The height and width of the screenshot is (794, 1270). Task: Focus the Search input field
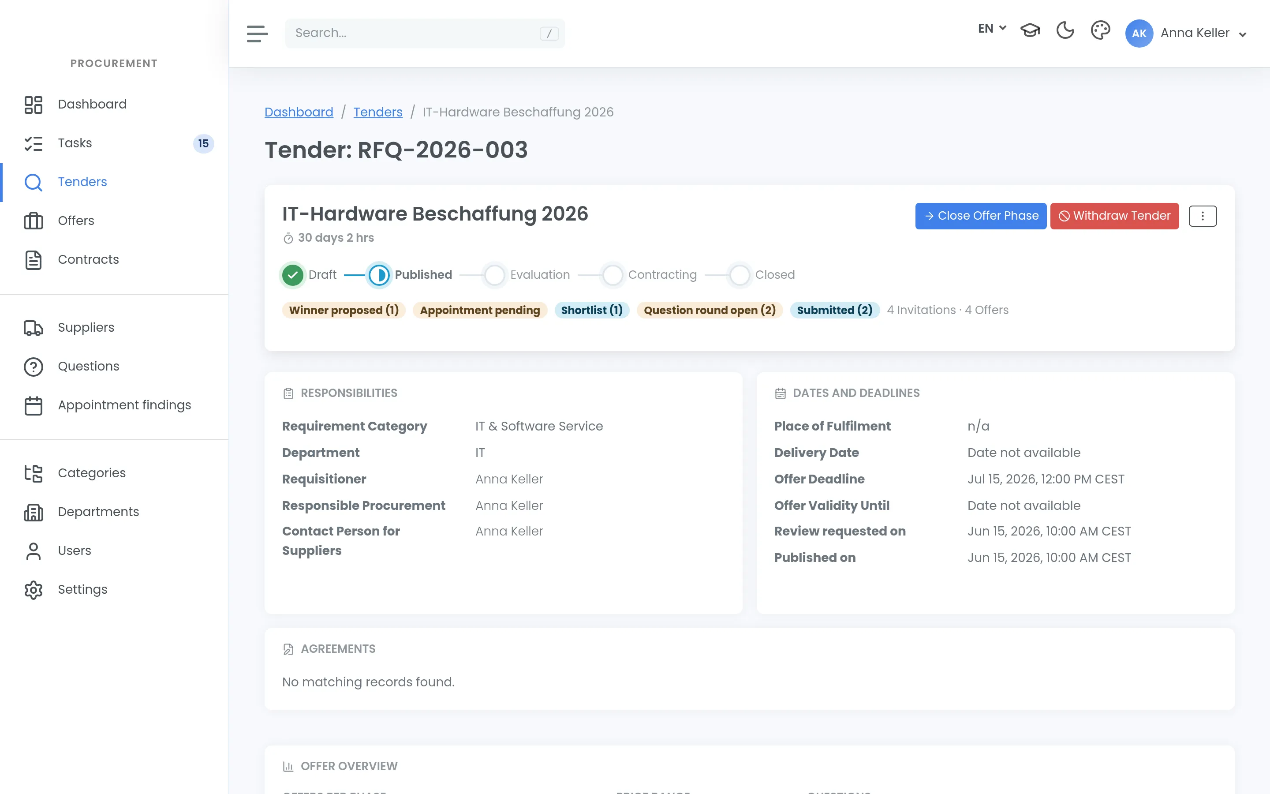tap(425, 33)
